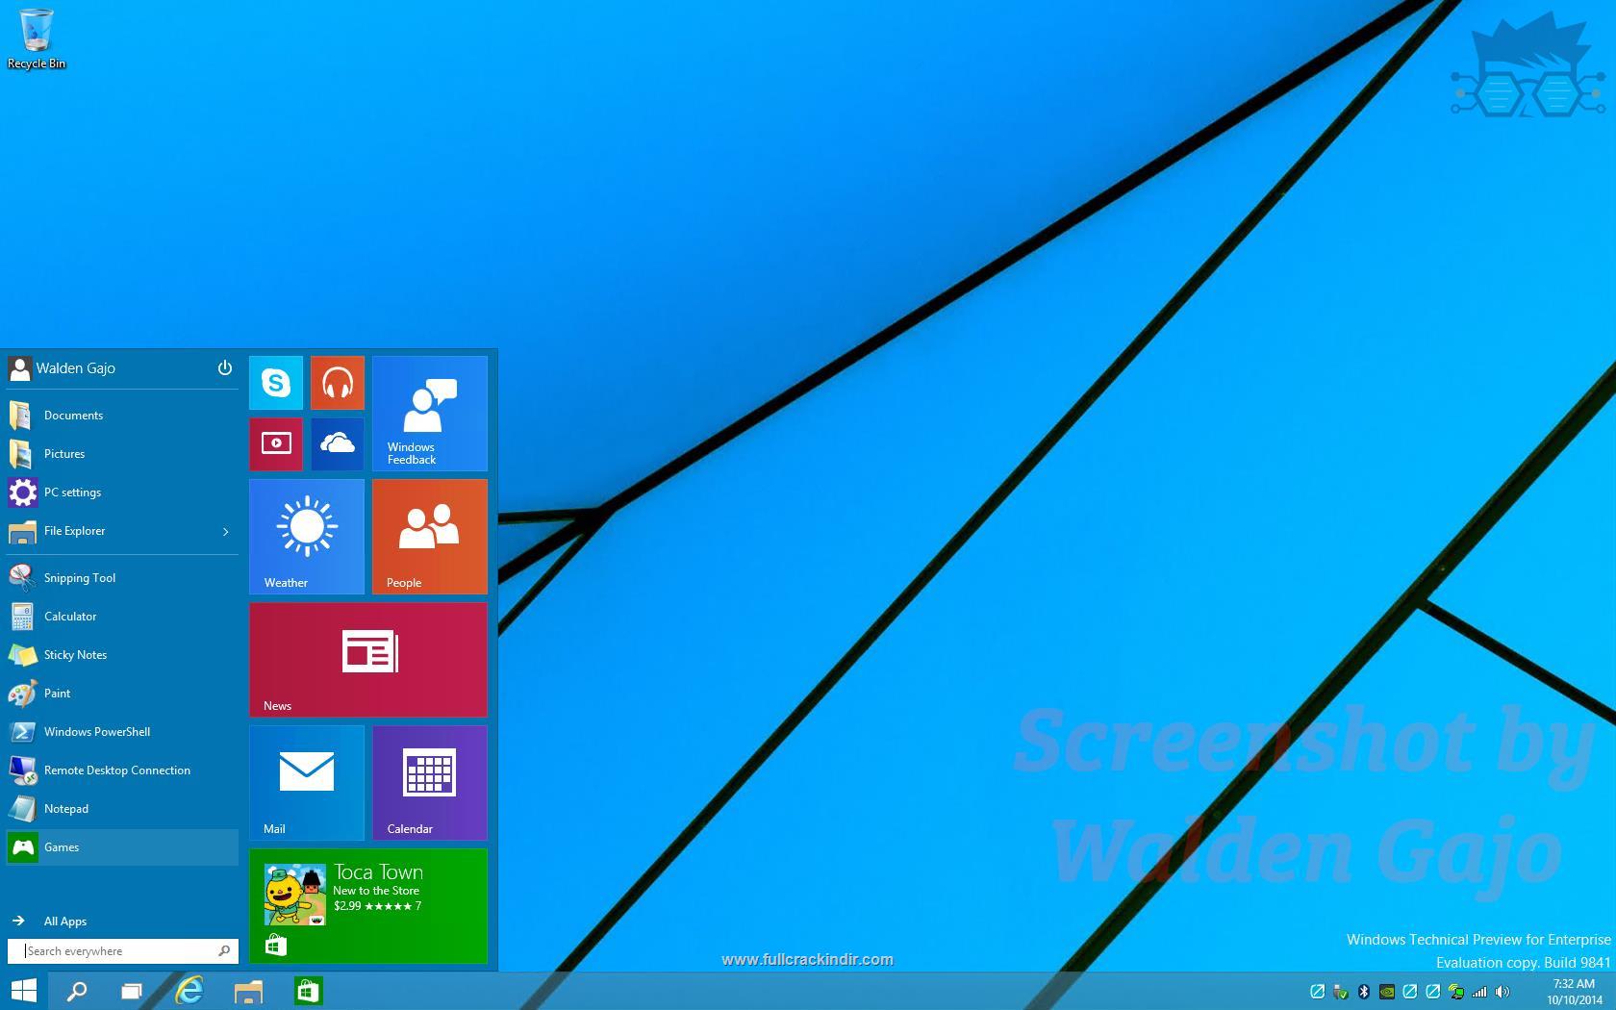Launch Snipping Tool

[x=122, y=578]
